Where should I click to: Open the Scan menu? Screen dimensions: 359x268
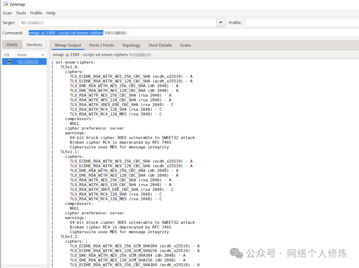7,13
